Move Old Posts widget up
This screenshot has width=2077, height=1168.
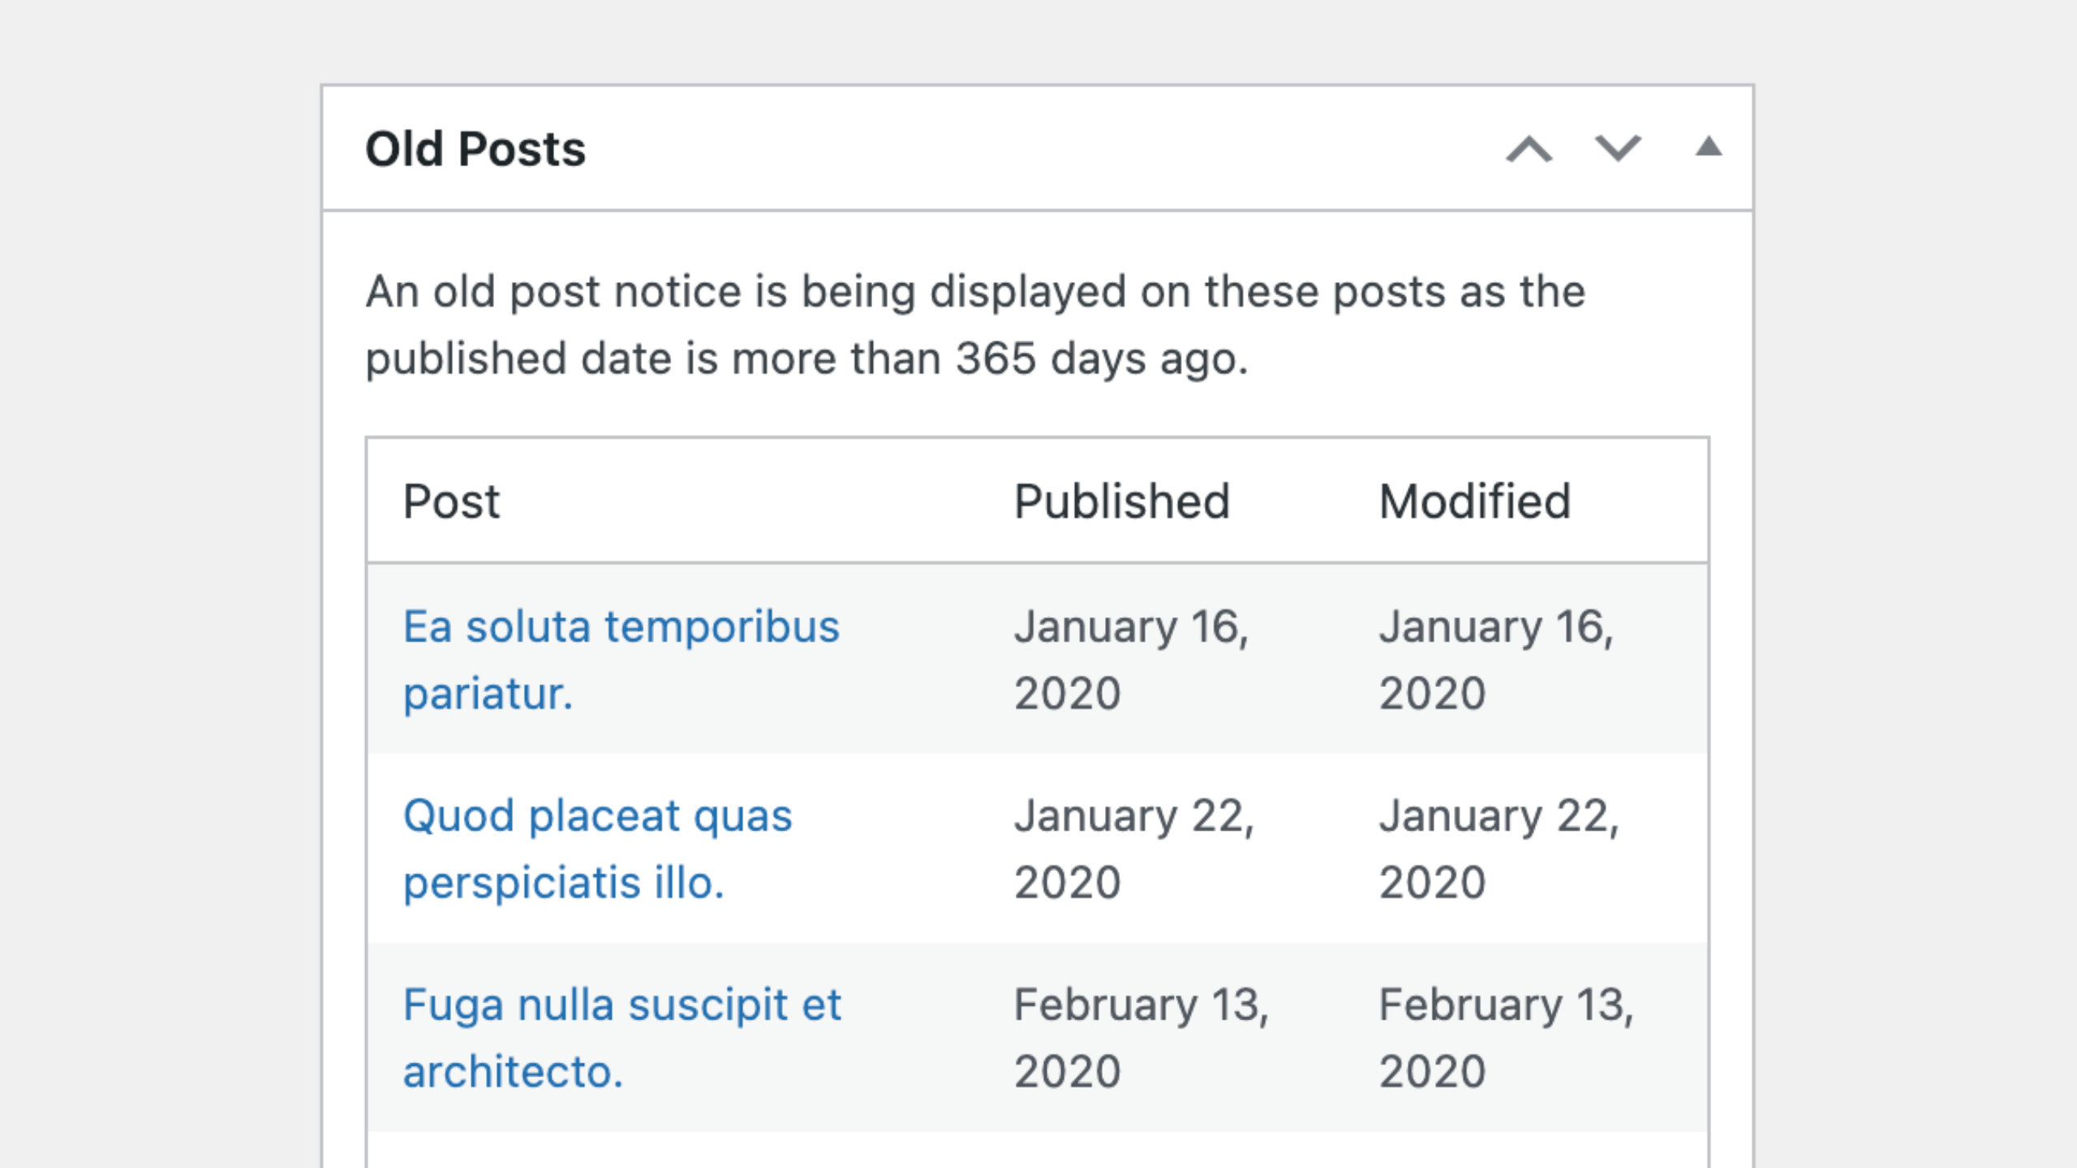pyautogui.click(x=1529, y=149)
